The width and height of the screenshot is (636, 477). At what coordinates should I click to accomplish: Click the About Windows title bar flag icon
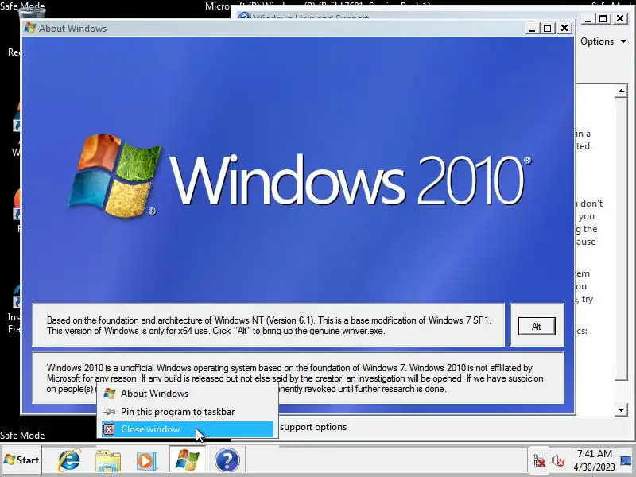(30, 28)
